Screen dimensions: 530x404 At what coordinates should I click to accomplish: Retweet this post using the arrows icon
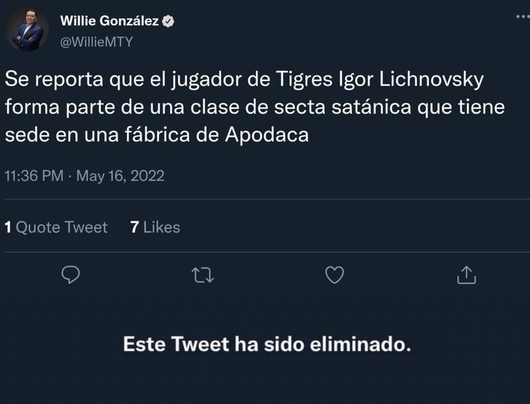199,274
